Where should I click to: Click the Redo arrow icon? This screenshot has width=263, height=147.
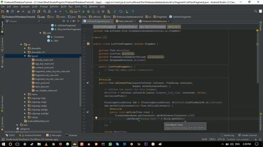click(23, 11)
